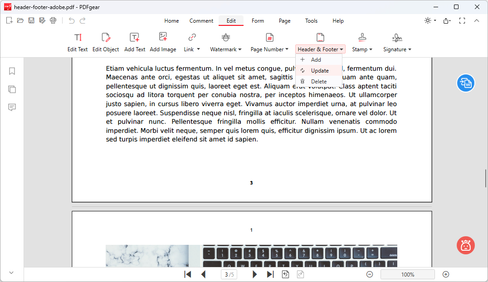488x282 pixels.
Task: Click the Add Image tool
Action: tap(163, 42)
